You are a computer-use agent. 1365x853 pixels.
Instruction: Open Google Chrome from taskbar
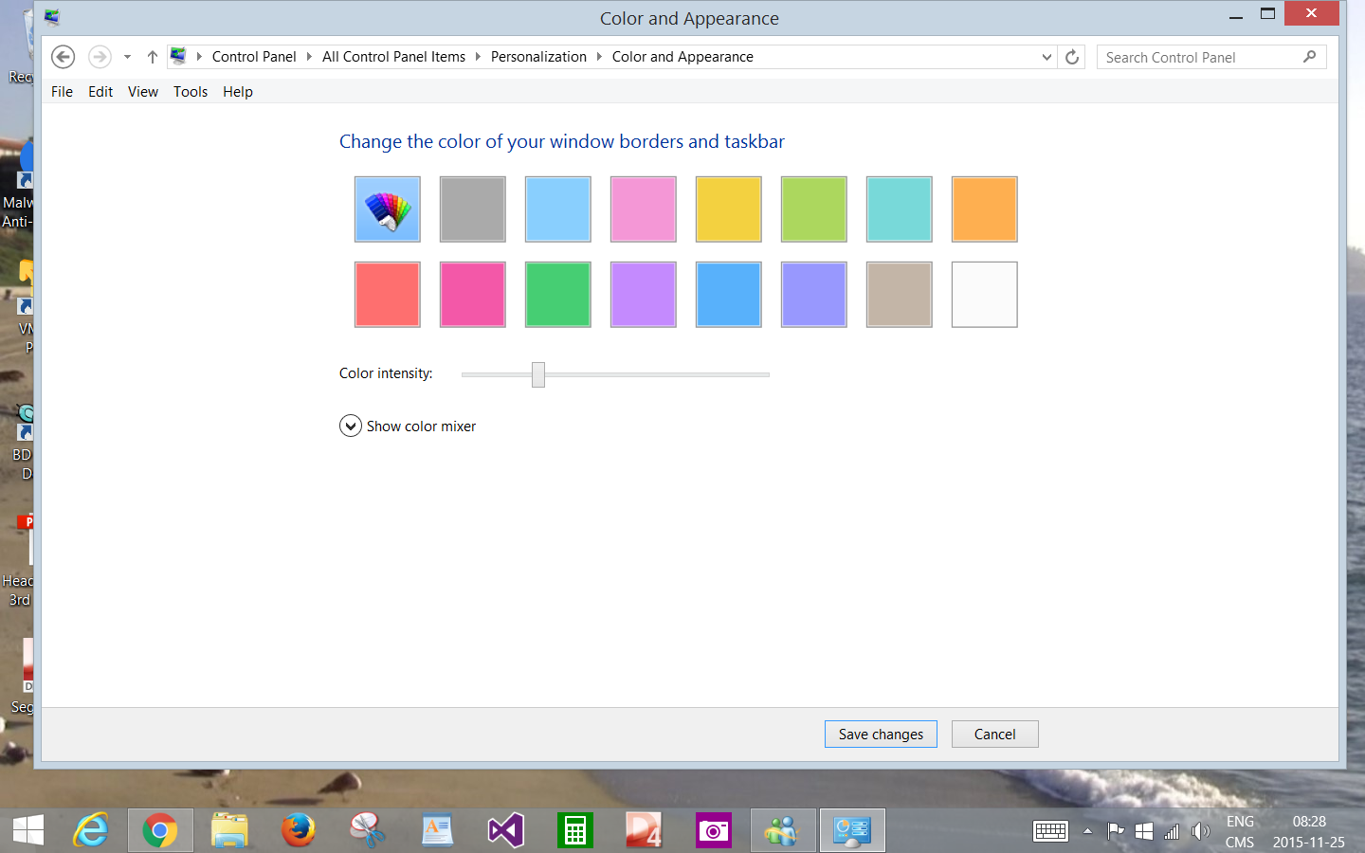click(x=160, y=831)
